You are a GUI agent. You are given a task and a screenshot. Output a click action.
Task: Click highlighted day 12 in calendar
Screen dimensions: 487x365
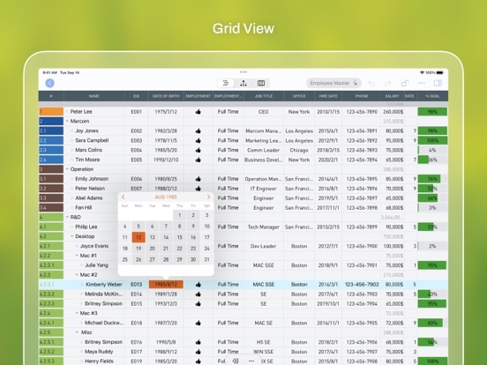tap(139, 237)
